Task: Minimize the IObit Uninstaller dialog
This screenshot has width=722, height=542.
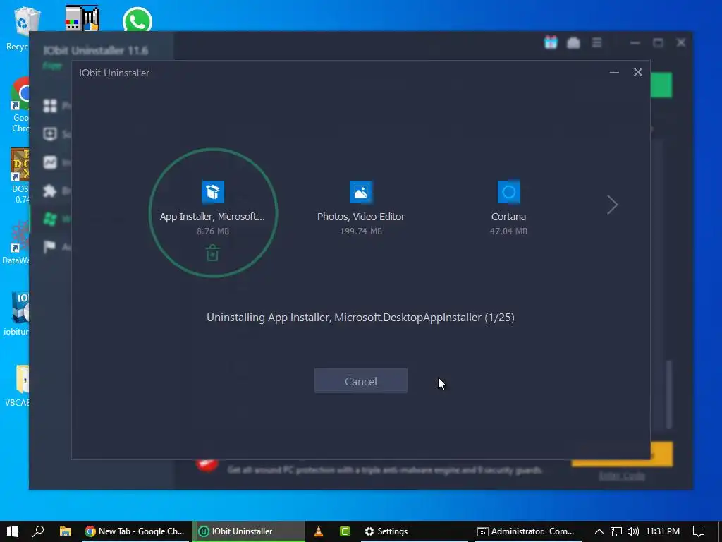Action: tap(614, 73)
